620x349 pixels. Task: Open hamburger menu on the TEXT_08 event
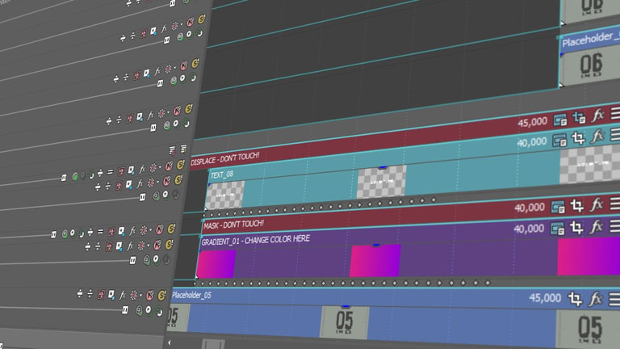click(615, 136)
